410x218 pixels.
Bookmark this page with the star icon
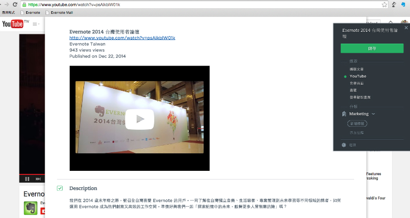point(384,5)
